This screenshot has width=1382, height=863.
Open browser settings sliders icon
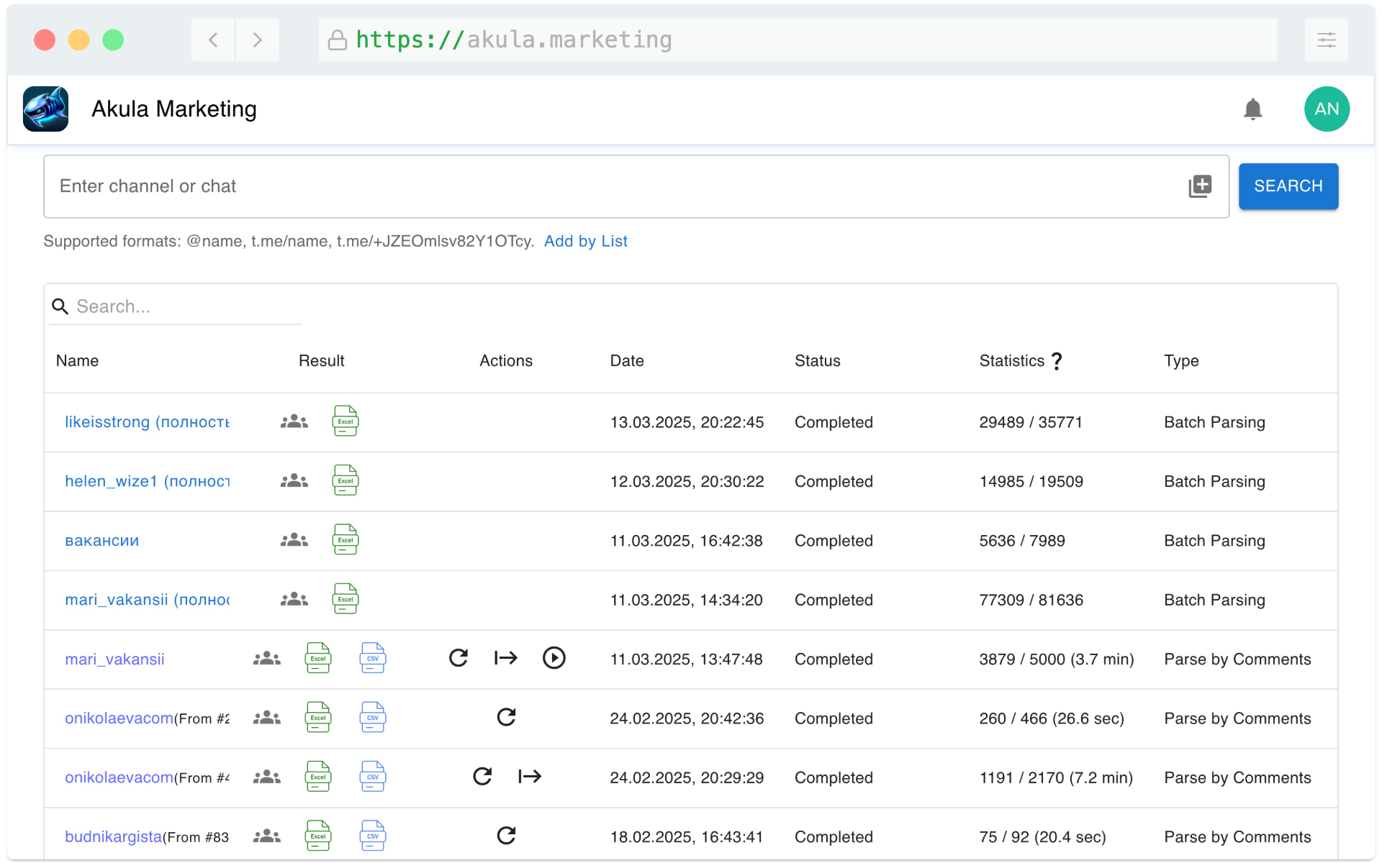1326,40
